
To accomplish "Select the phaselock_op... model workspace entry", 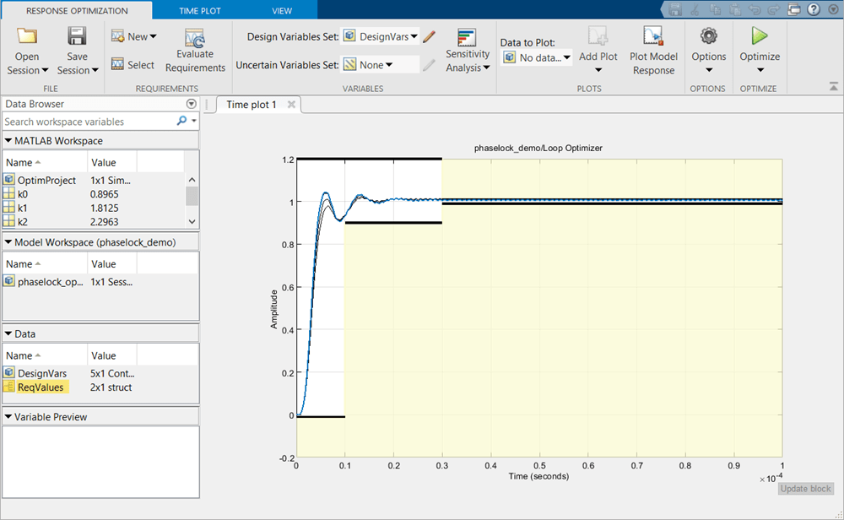I will pyautogui.click(x=100, y=282).
